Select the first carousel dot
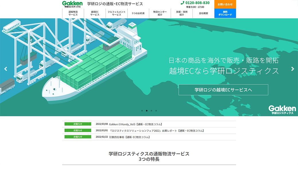This screenshot has width=298, height=169. coord(142,111)
